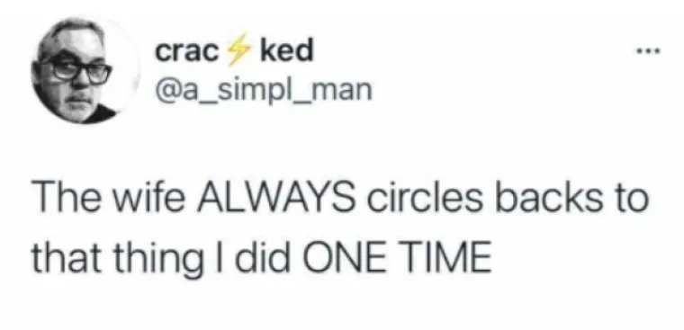684x330 pixels.
Task: Click the lightning bolt emoji in the name
Action: click(238, 49)
